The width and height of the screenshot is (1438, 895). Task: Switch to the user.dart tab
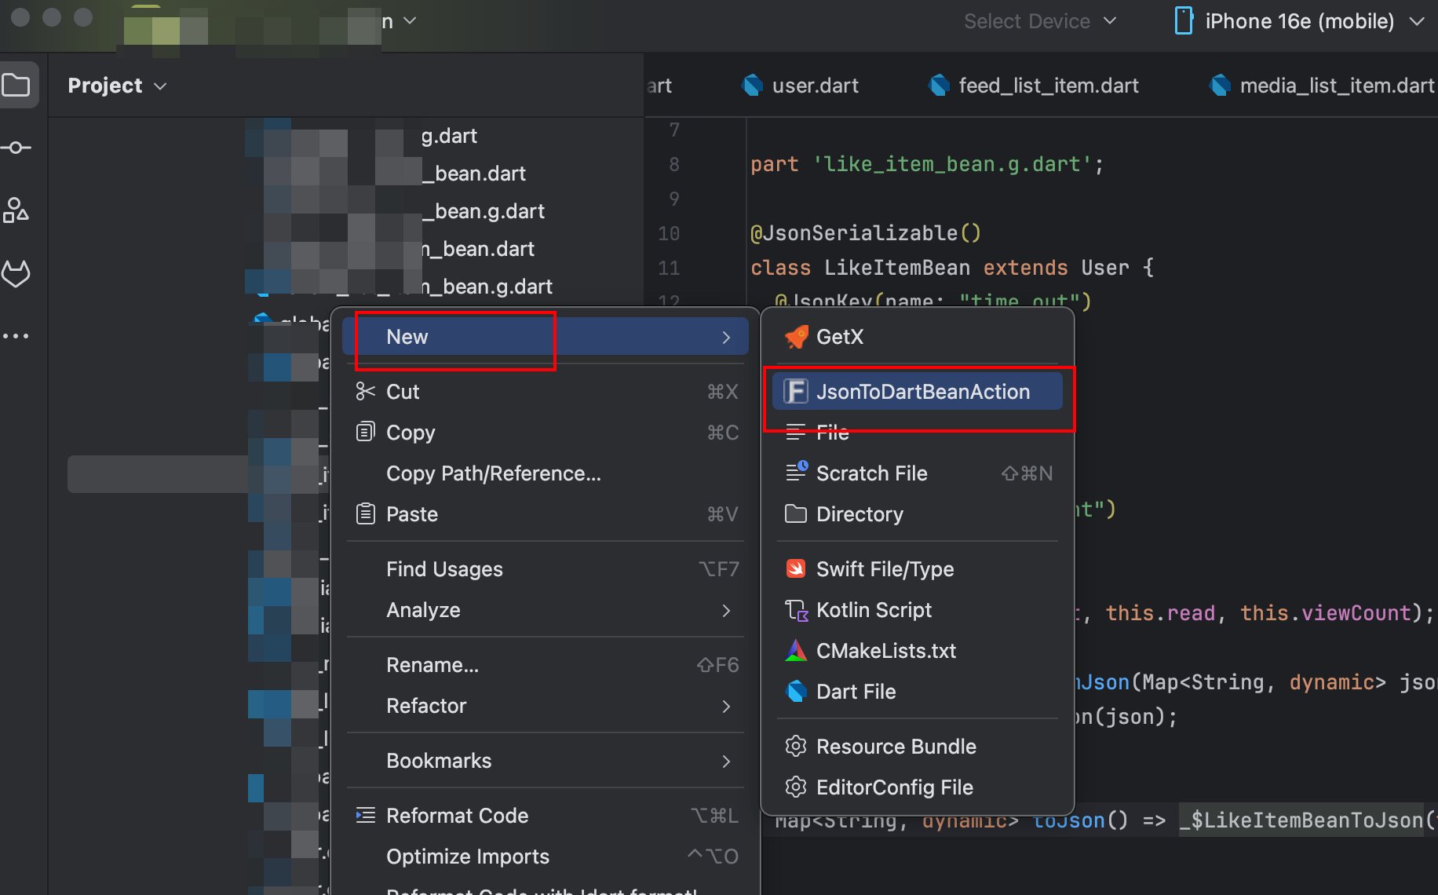[x=800, y=85]
